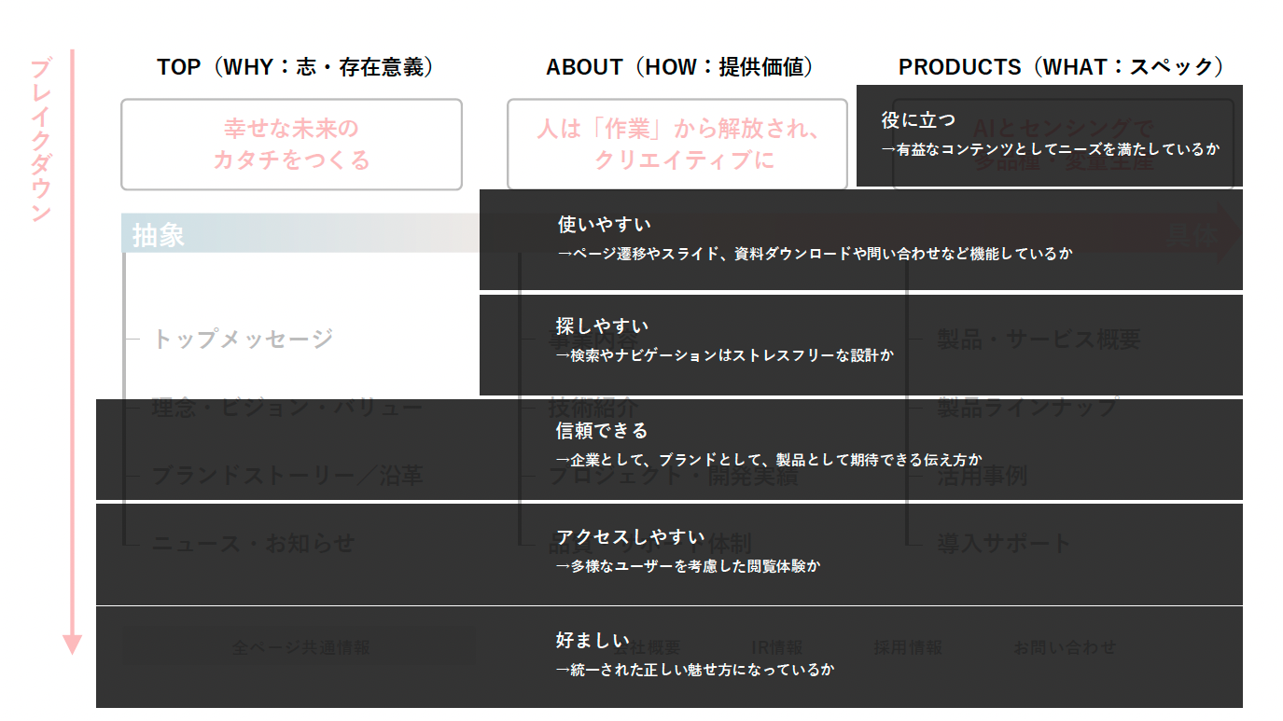Click the pink downward breakdown arrow tip
Screen dimensions: 1283x721
tap(72, 645)
